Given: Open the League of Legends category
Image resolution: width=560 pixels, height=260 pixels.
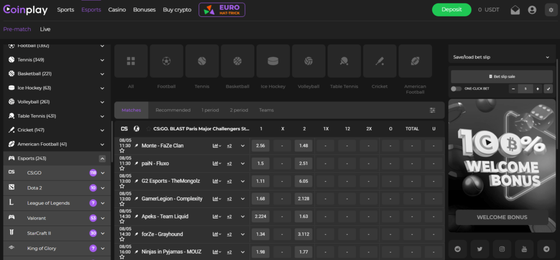Looking at the screenshot, I should click(57, 203).
